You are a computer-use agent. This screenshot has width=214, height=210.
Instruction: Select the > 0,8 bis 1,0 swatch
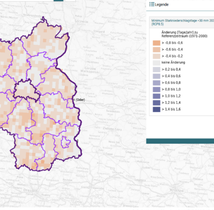[x=156, y=89]
